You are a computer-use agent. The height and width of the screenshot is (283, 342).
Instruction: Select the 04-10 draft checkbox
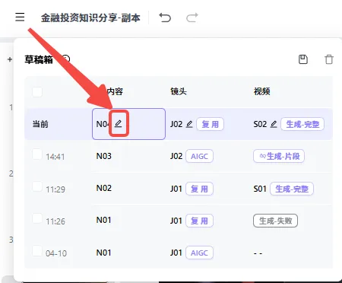point(37,250)
